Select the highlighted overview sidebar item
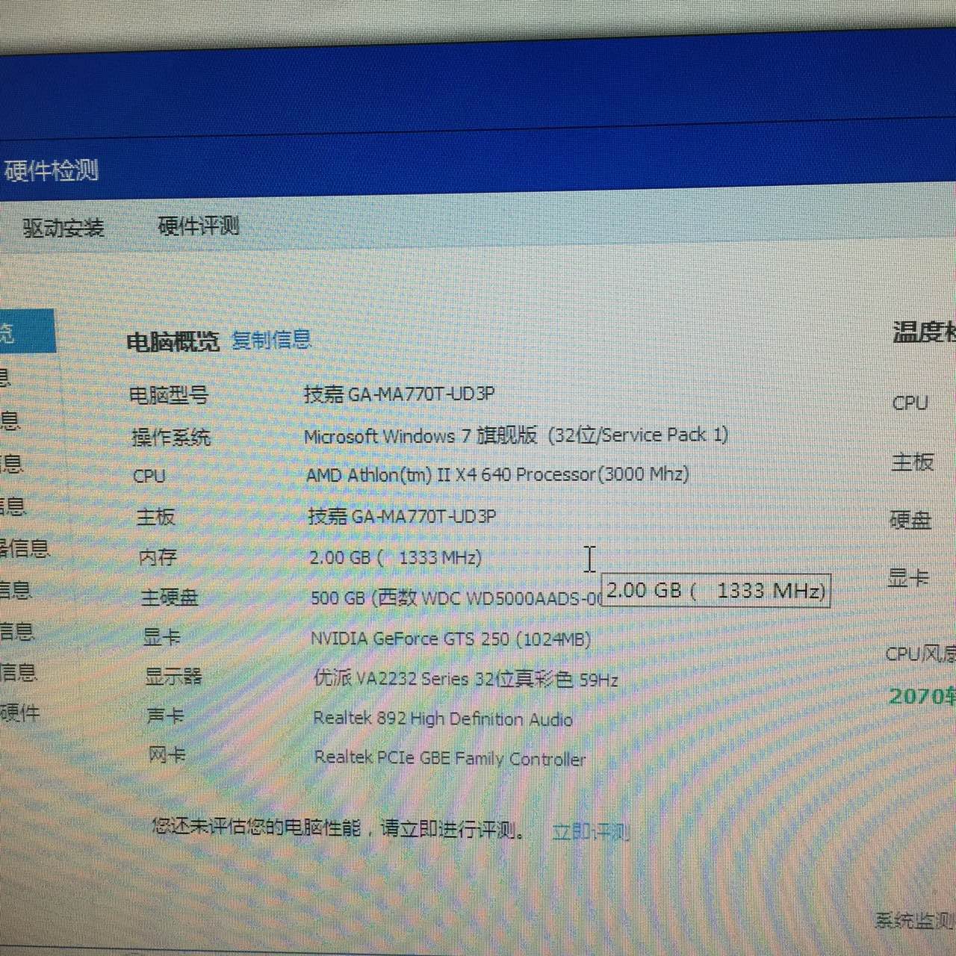 pos(27,332)
